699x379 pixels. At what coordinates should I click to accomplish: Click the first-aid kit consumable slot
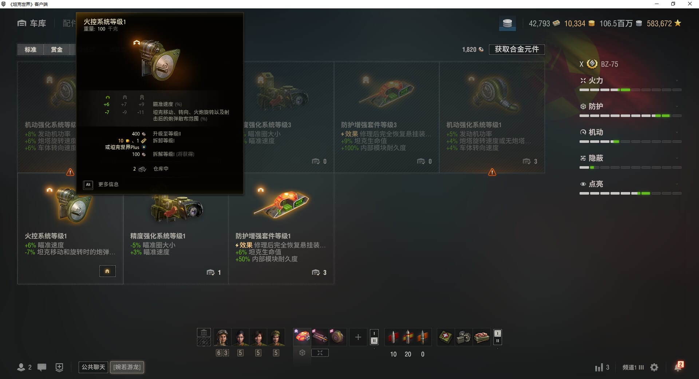446,337
